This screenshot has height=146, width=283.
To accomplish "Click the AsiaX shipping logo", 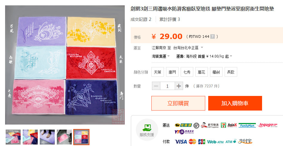I will pyautogui.click(x=232, y=125).
